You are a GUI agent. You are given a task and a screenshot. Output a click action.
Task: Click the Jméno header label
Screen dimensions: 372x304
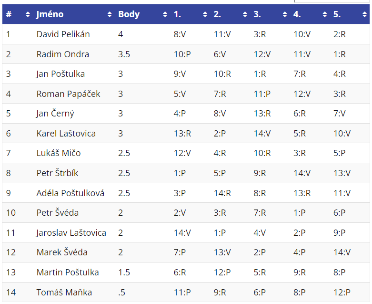click(50, 14)
